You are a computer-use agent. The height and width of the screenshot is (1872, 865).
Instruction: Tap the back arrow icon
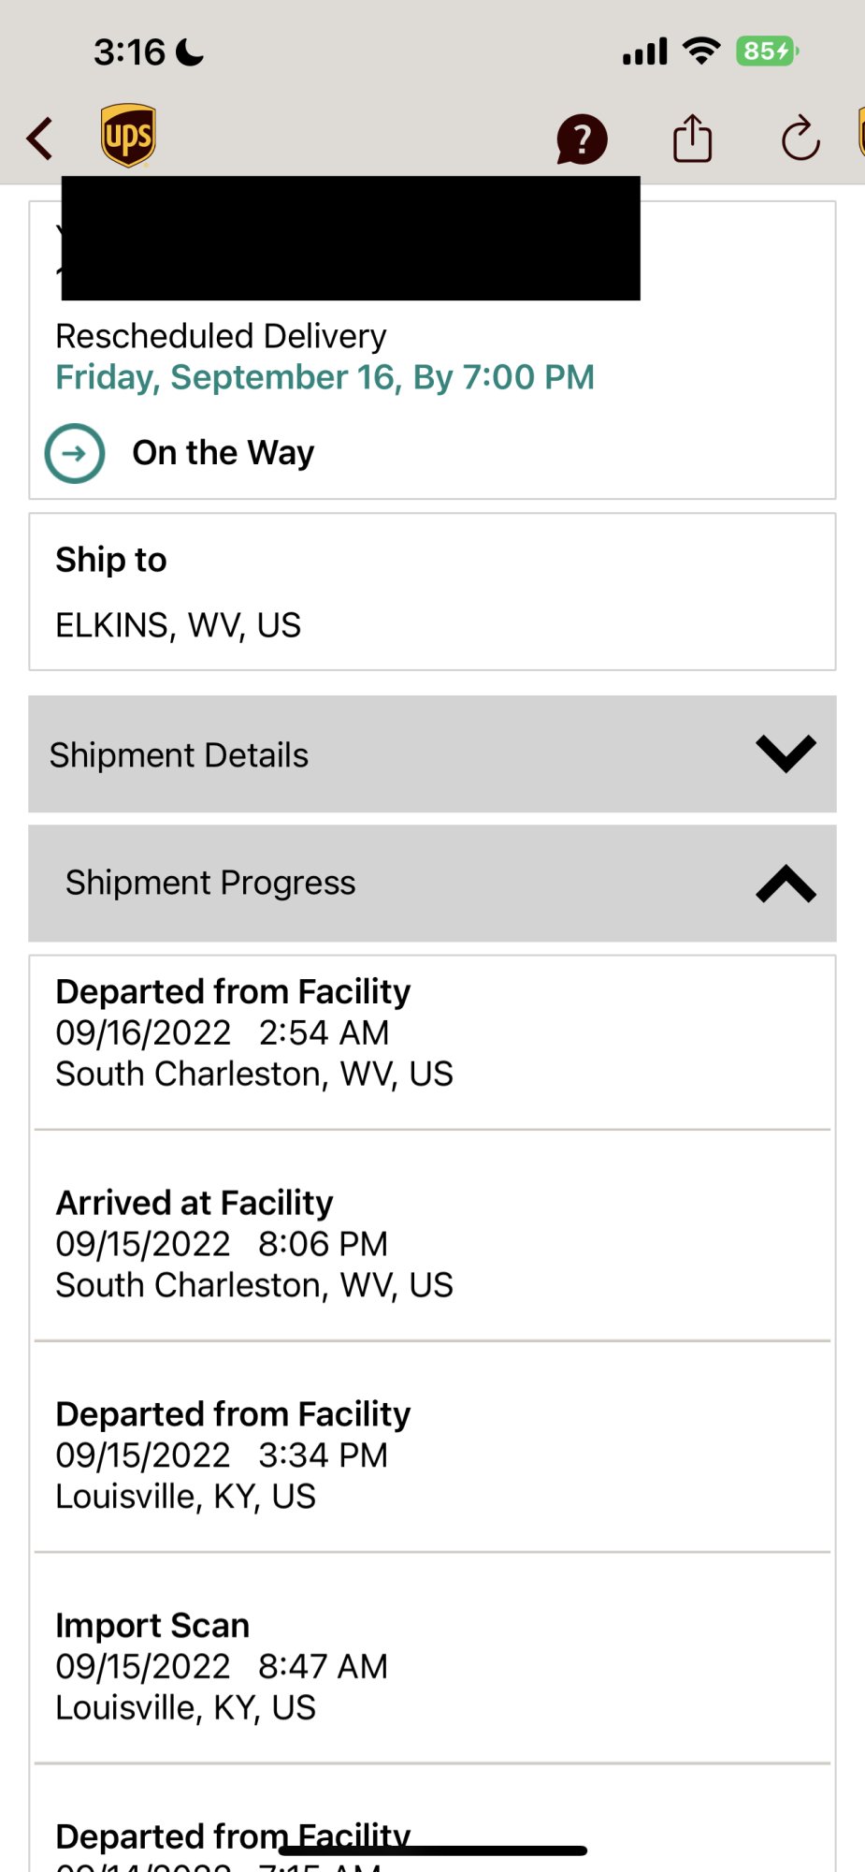pyautogui.click(x=40, y=139)
